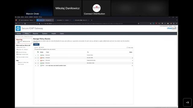The width and height of the screenshot is (193, 108).
Task: Click the lock icon in the address bar
Action: [x=39, y=23]
